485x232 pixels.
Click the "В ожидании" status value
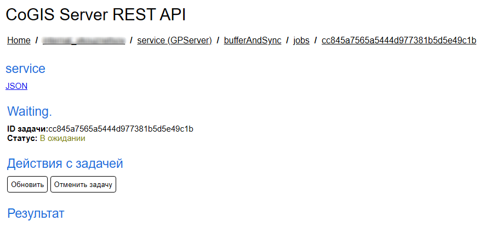62,138
